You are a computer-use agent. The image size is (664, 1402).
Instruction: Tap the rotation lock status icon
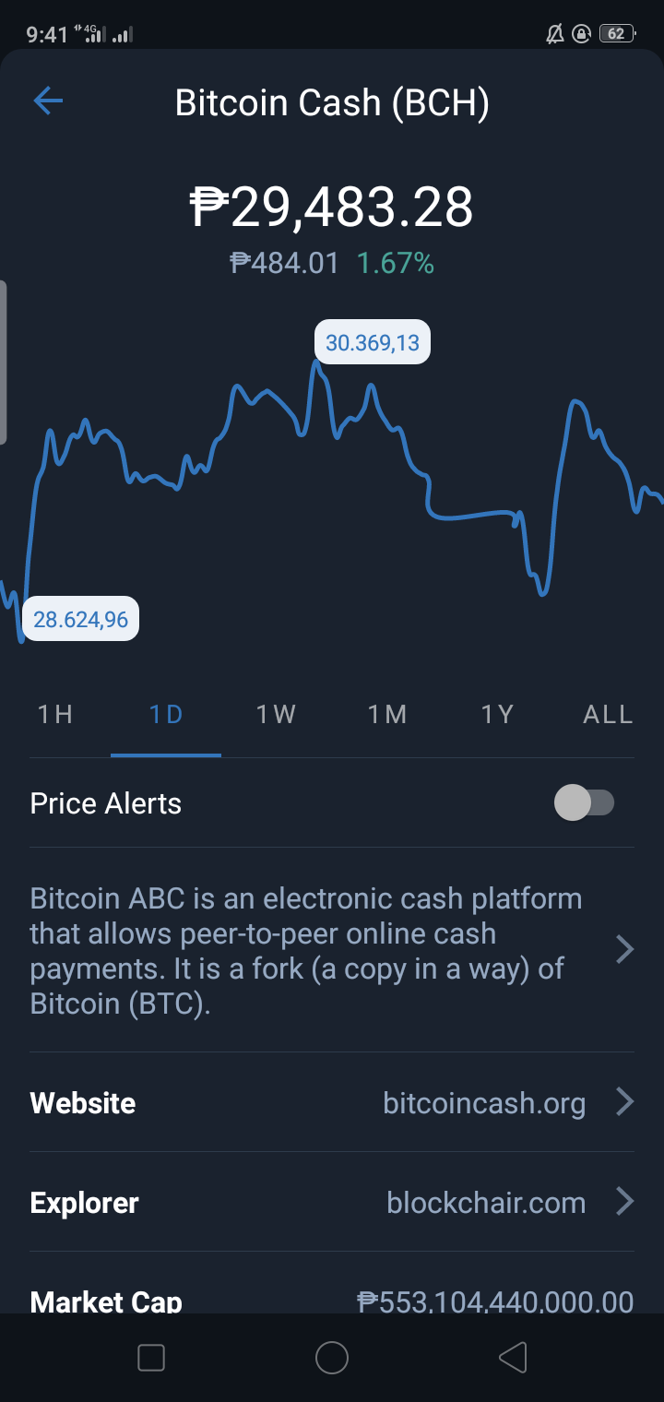(x=581, y=34)
